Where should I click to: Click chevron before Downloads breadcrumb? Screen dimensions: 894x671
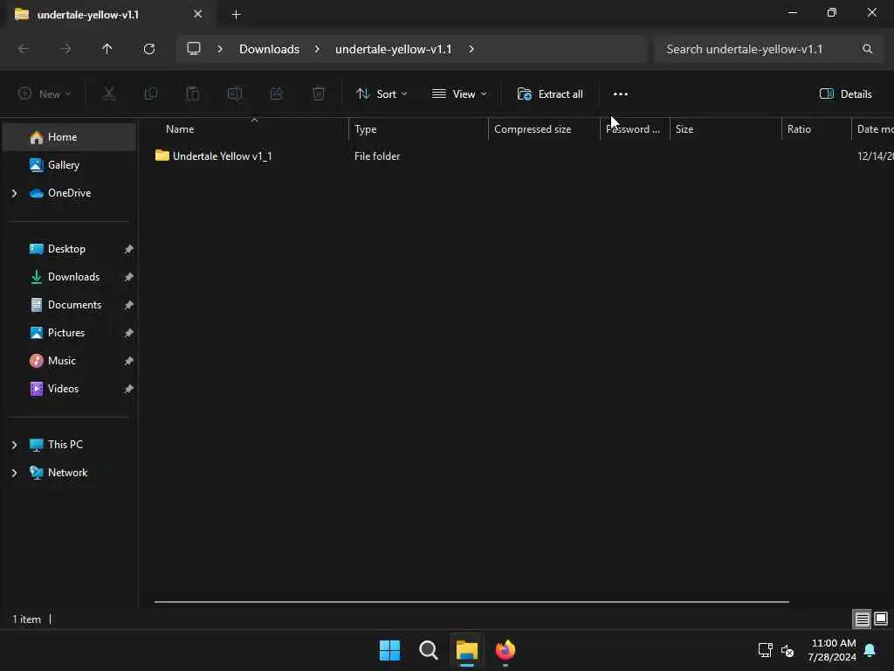click(x=219, y=49)
